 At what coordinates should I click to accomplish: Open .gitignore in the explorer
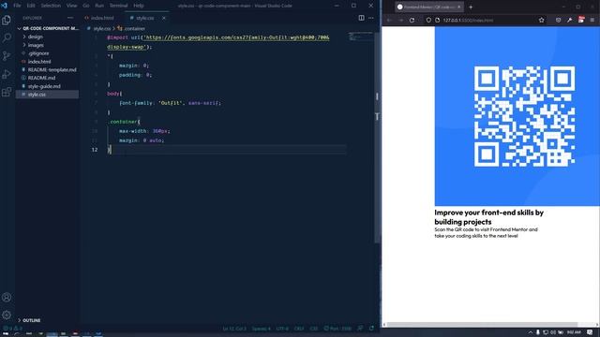coord(37,53)
